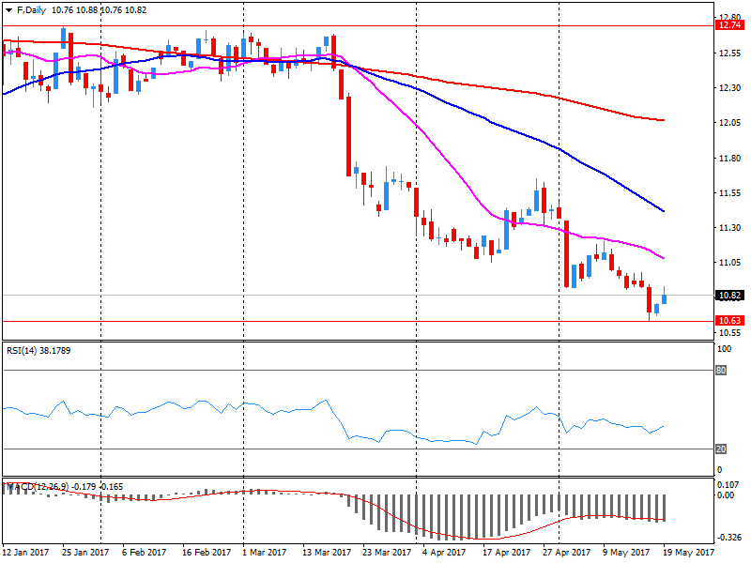Click the 13 Mar 2017 date label
Screen dimensions: 751x563
click(326, 553)
